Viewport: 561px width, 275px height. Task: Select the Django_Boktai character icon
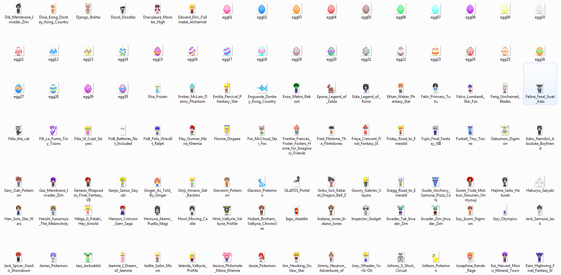(88, 9)
